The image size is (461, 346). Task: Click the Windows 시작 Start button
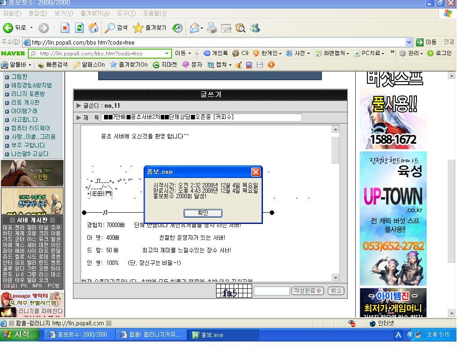tap(20, 335)
